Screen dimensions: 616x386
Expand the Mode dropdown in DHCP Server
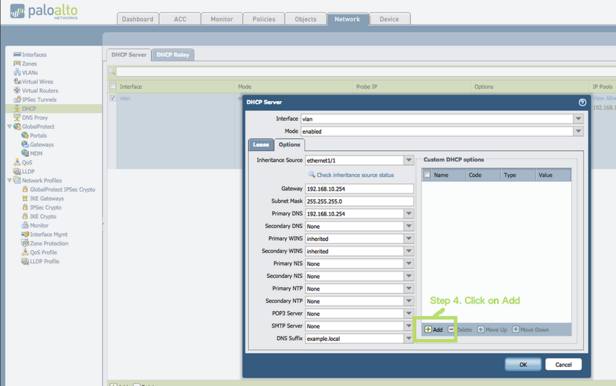[x=578, y=131]
